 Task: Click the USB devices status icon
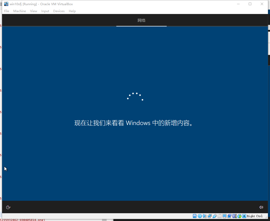coord(214,216)
